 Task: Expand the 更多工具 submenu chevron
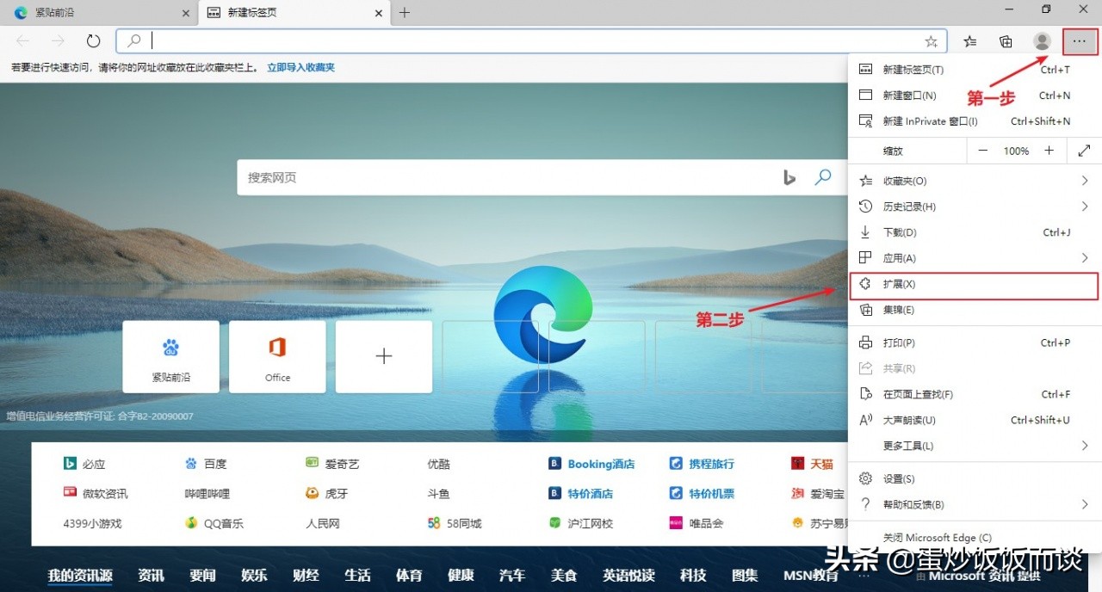[1084, 447]
